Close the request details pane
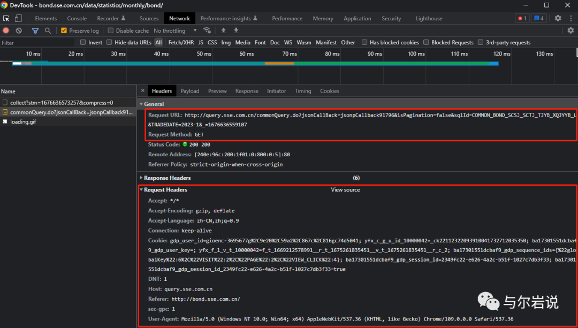 pos(143,90)
